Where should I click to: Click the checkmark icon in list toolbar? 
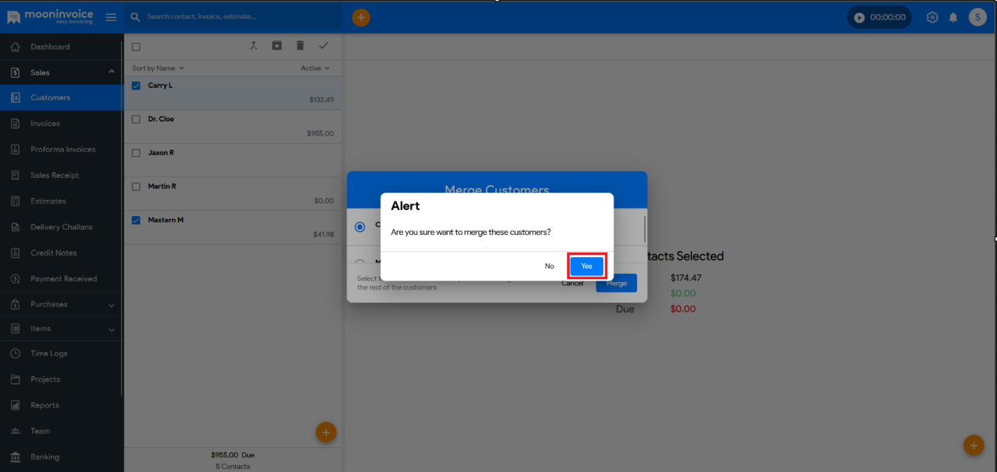[323, 46]
